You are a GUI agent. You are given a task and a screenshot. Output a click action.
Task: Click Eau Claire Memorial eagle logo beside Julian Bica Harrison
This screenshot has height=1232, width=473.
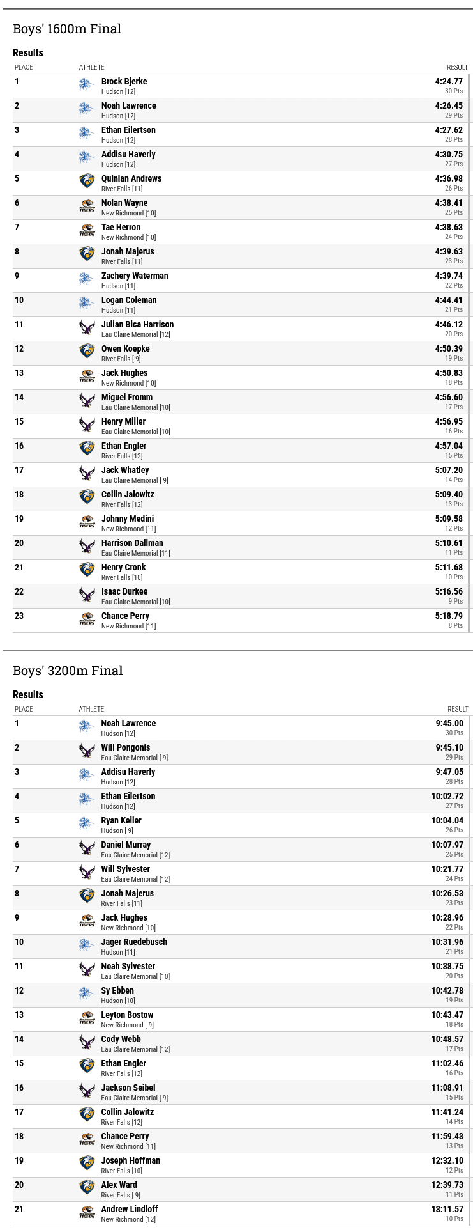[87, 327]
